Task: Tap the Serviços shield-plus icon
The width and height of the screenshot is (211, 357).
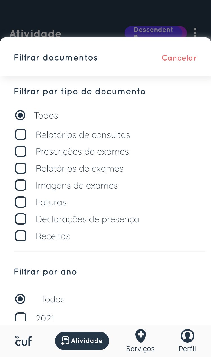Action: click(140, 336)
